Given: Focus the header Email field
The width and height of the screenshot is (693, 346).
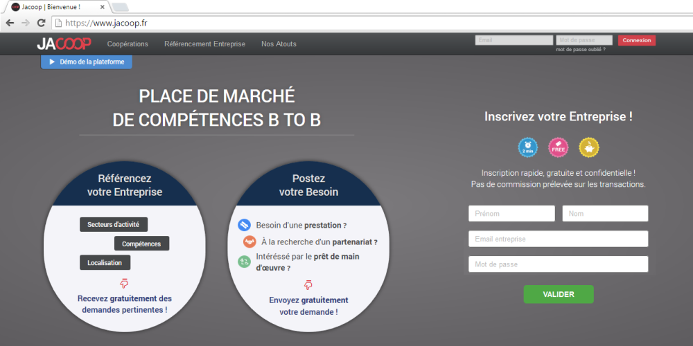Looking at the screenshot, I should point(514,40).
